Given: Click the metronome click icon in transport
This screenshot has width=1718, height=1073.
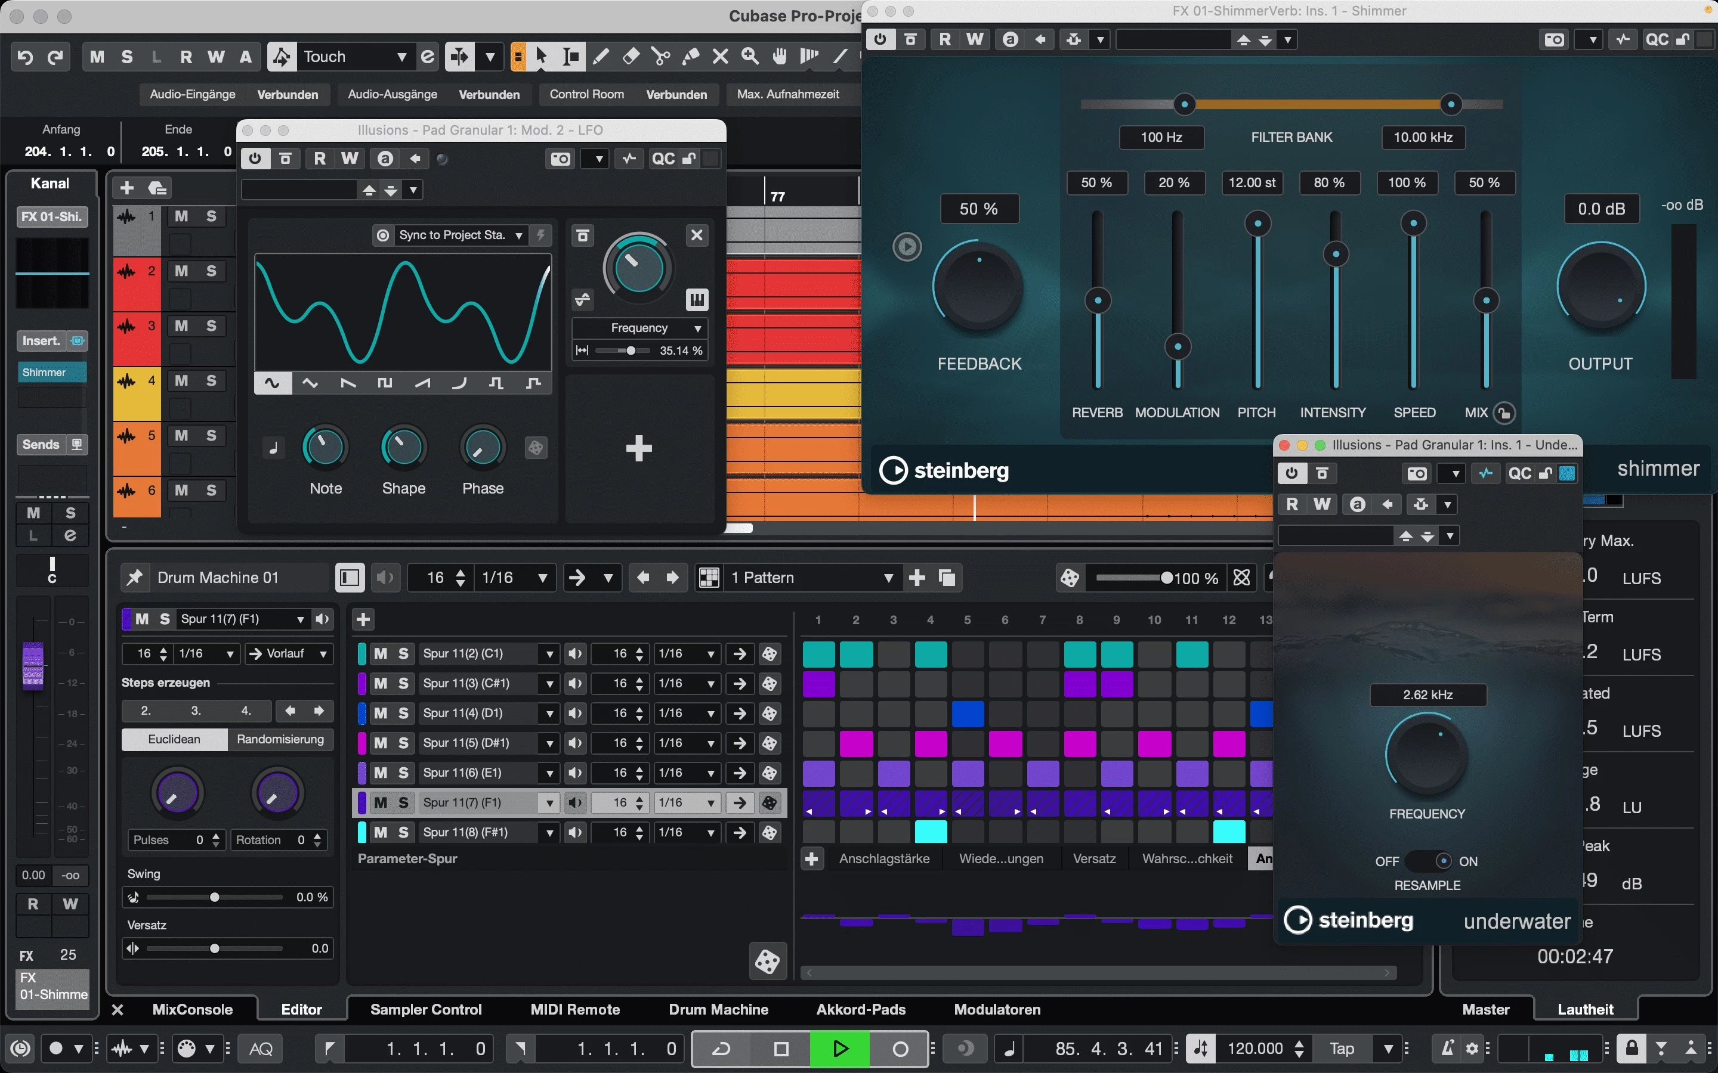Looking at the screenshot, I should 1447,1048.
